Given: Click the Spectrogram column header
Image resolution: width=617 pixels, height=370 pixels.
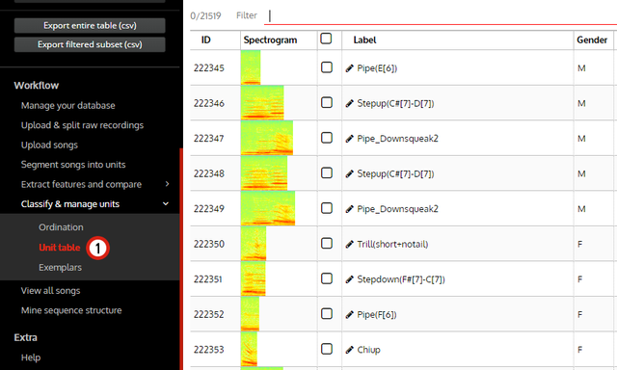Looking at the screenshot, I should click(x=270, y=40).
